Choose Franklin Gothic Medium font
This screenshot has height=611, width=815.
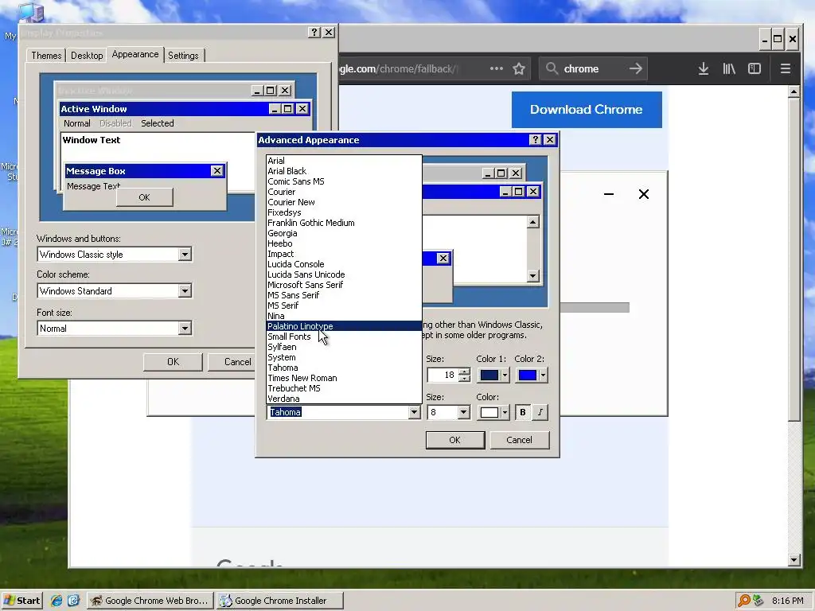344,223
